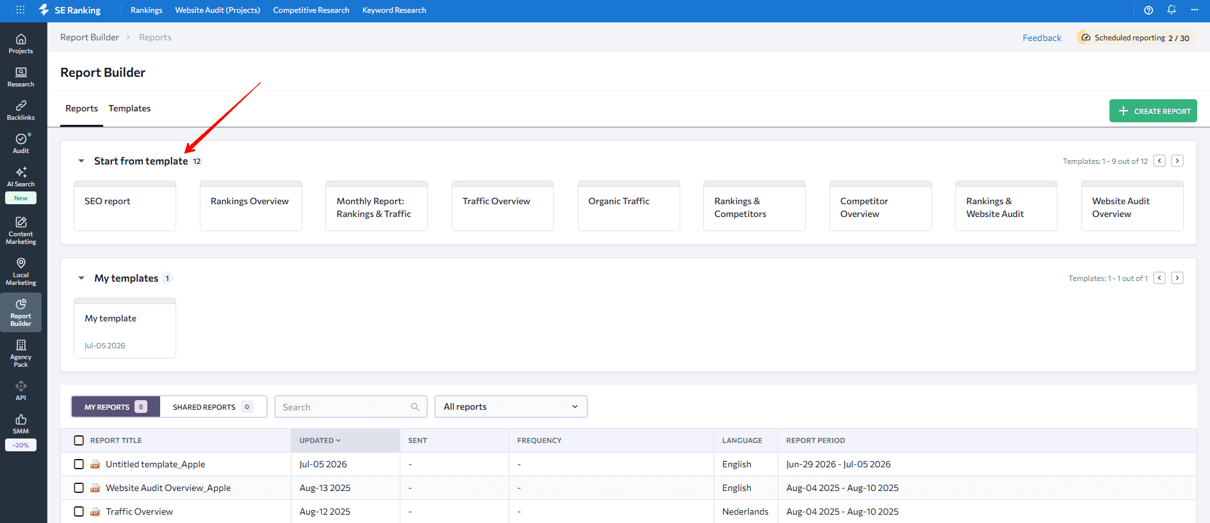Check the Traffic Overview row checkbox
This screenshot has height=523, width=1210.
point(79,511)
